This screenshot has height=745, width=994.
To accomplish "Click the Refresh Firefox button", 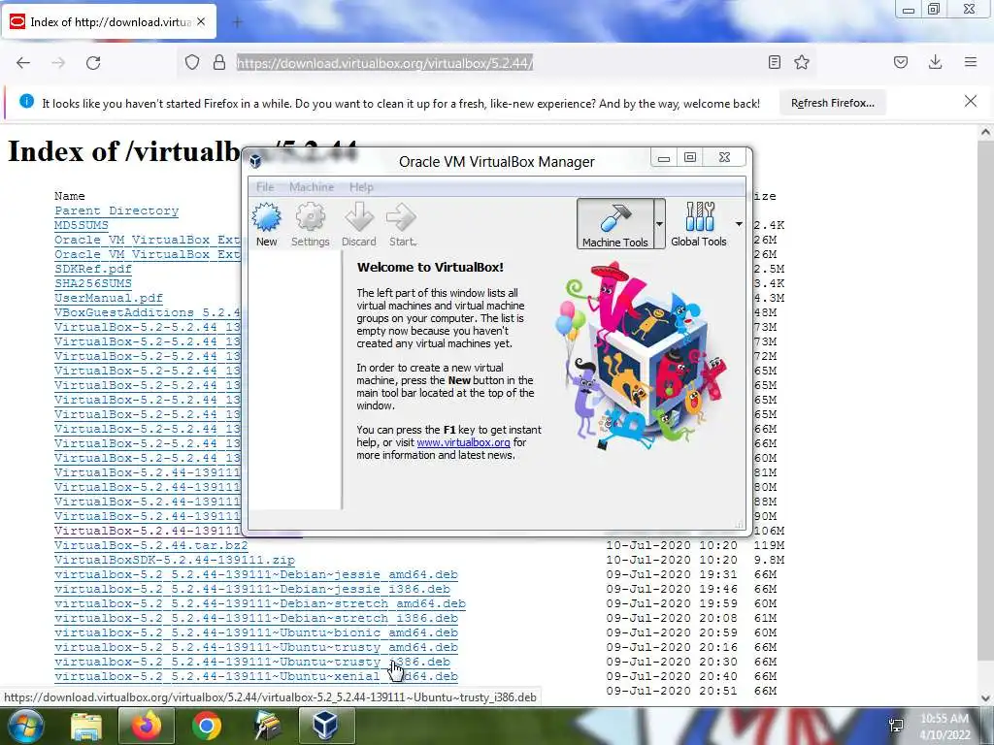I will [x=832, y=103].
